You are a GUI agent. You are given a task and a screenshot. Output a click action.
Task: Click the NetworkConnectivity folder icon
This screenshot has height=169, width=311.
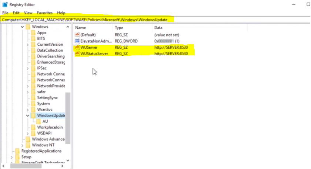point(33,80)
